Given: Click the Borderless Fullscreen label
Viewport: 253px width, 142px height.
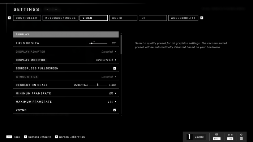Looking at the screenshot, I should click(37, 68).
